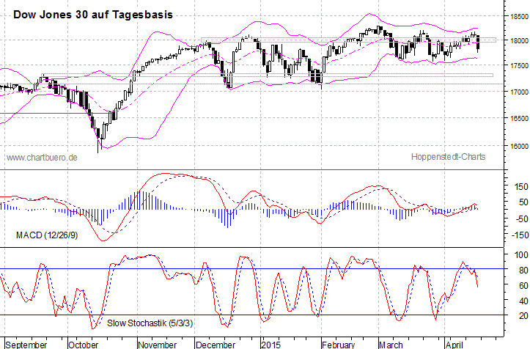The width and height of the screenshot is (530, 349).
Task: Click the stochastic axis value 80
Action: pos(523,271)
